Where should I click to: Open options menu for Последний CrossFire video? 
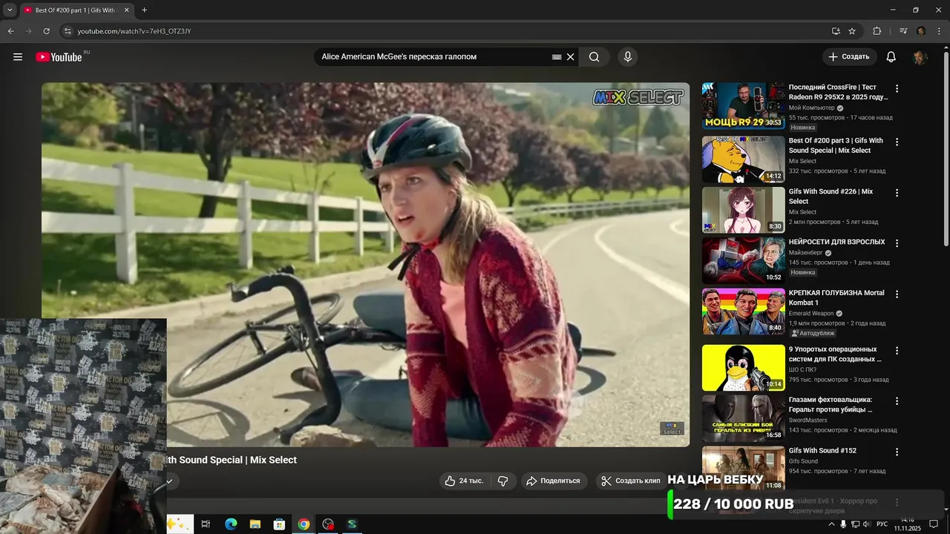(x=897, y=88)
